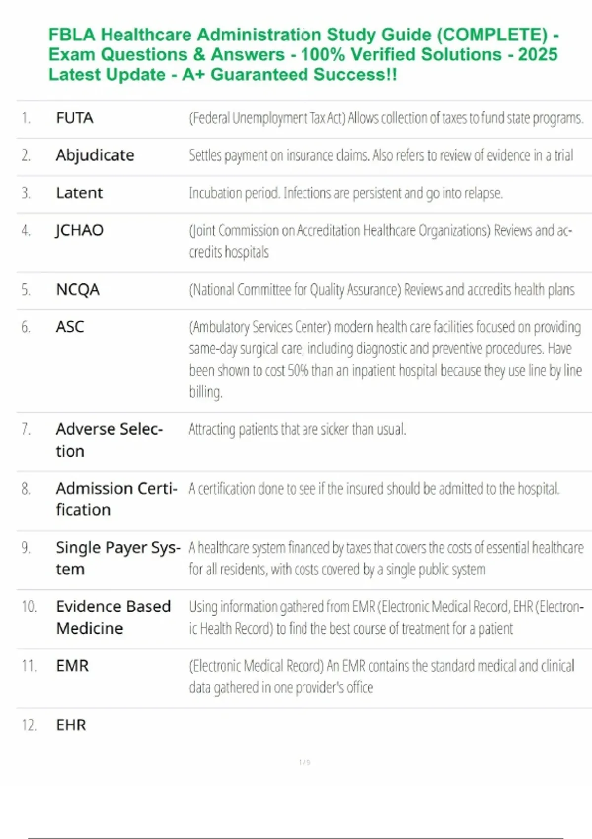Click the Admission Certification term
This screenshot has width=592, height=839.
[x=116, y=499]
